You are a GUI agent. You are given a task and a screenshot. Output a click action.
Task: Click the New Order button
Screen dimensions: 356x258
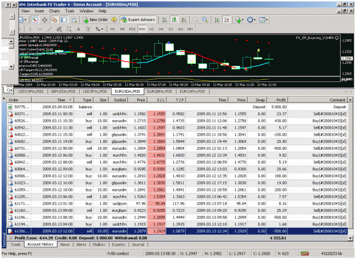(x=95, y=20)
